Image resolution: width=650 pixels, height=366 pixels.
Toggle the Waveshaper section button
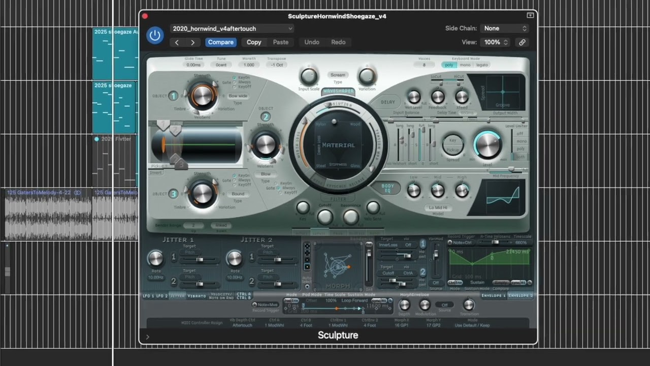[x=338, y=92]
